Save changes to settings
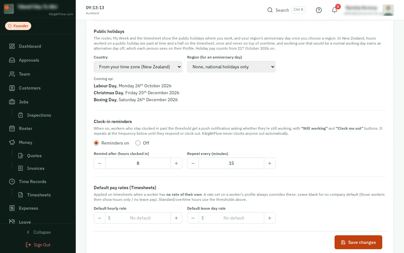The image size is (404, 253). pyautogui.click(x=358, y=242)
